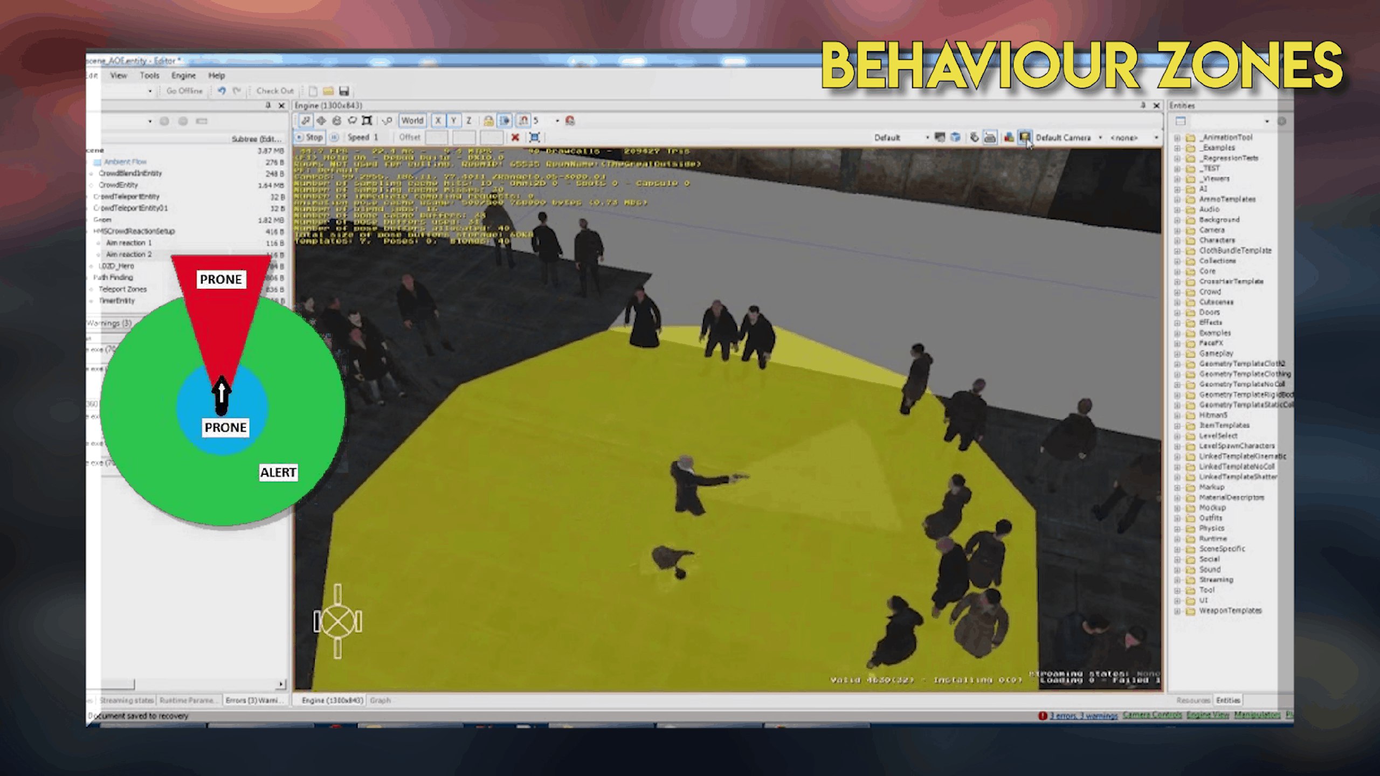Select the Scale box tool icon
This screenshot has height=776, width=1380.
point(367,121)
